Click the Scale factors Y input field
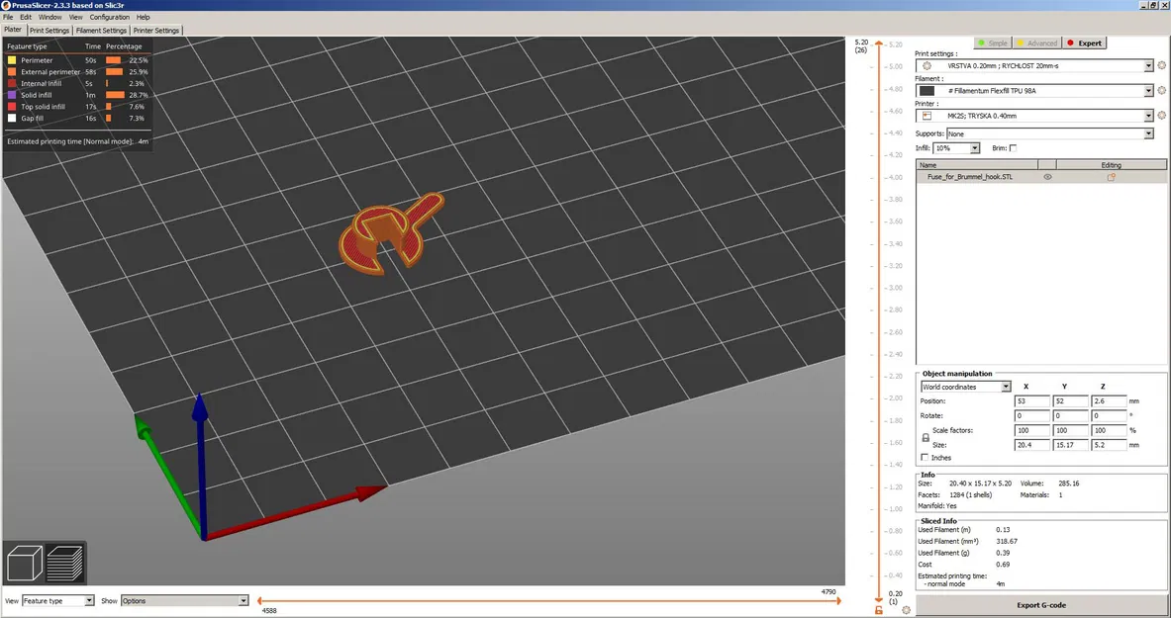 [x=1070, y=431]
